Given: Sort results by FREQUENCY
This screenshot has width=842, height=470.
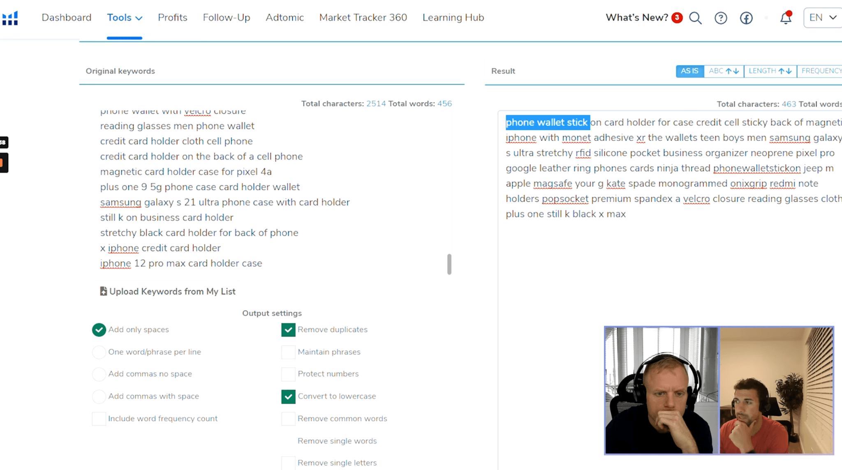Looking at the screenshot, I should click(x=820, y=71).
